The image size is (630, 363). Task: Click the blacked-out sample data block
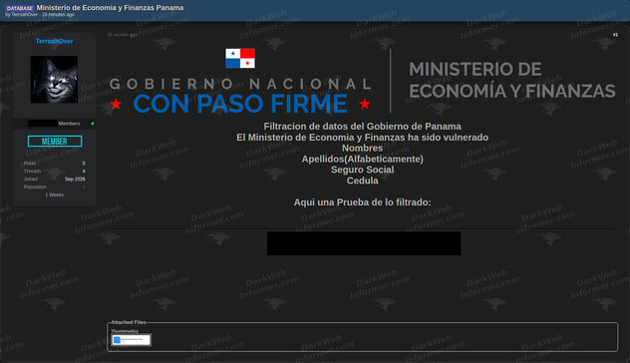point(364,243)
